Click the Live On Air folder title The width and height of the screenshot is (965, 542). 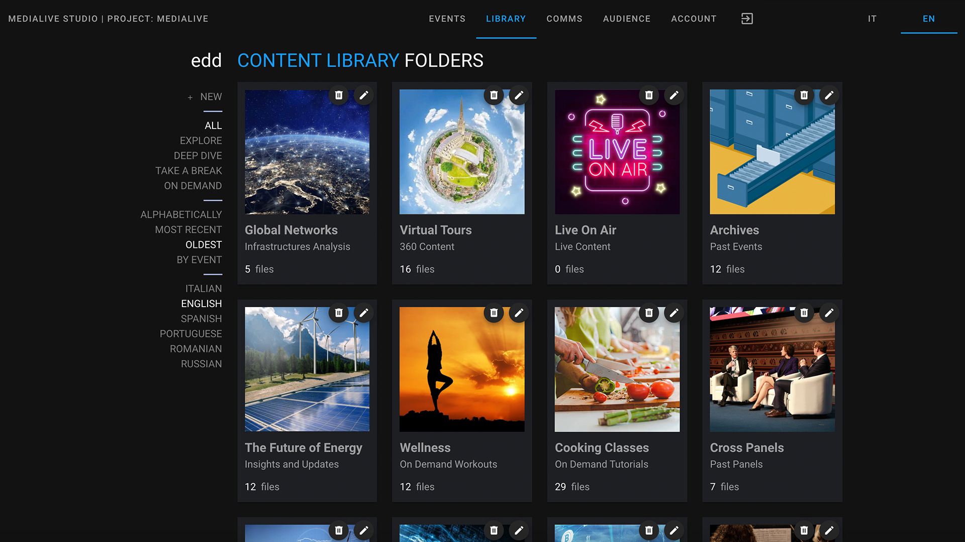pyautogui.click(x=586, y=230)
